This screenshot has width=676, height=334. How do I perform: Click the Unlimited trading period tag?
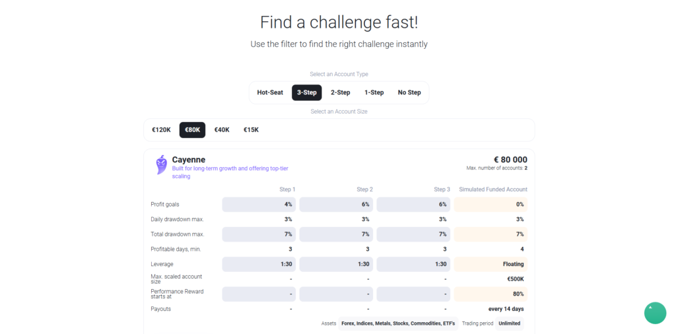[x=509, y=323]
